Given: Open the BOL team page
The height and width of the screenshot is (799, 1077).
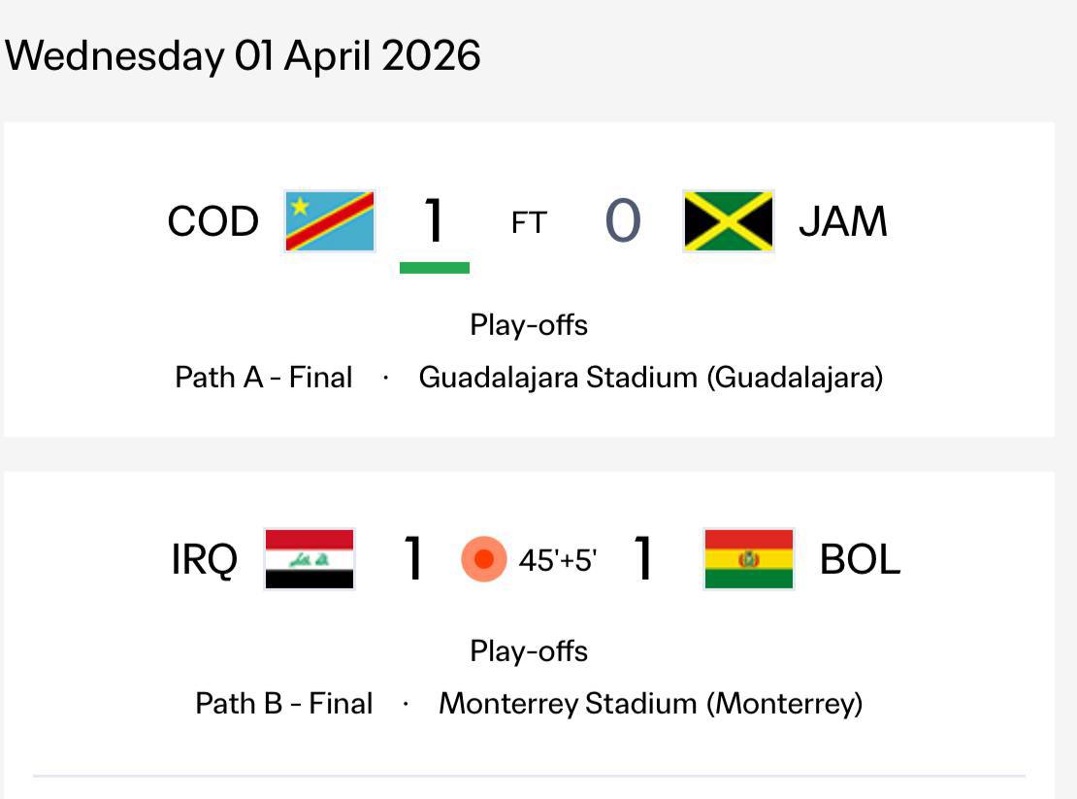Looking at the screenshot, I should pyautogui.click(x=860, y=559).
